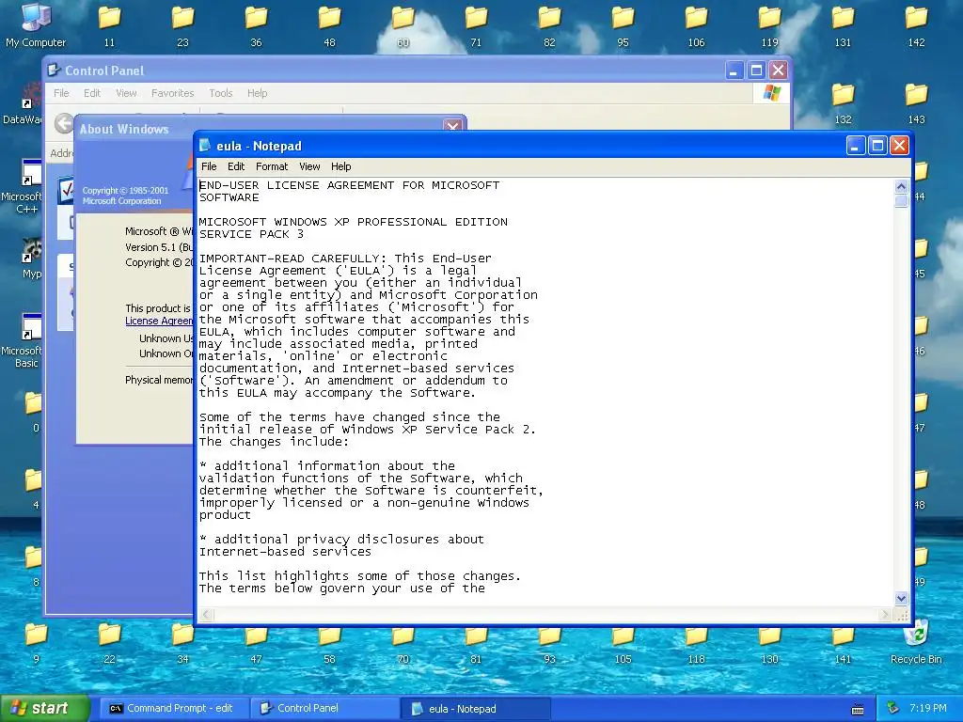Viewport: 963px width, 722px height.
Task: Open Microsoft Basic desktop shortcut
Action: click(24, 340)
